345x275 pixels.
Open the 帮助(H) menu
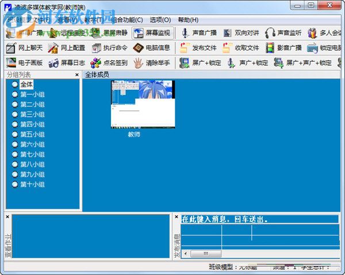tap(188, 20)
